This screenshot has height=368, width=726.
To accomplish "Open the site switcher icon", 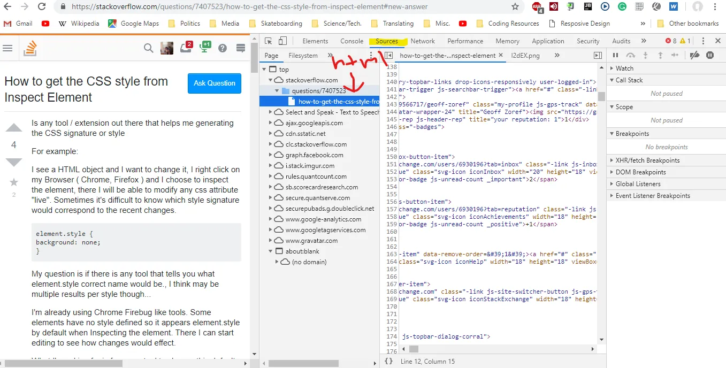I will pos(241,48).
